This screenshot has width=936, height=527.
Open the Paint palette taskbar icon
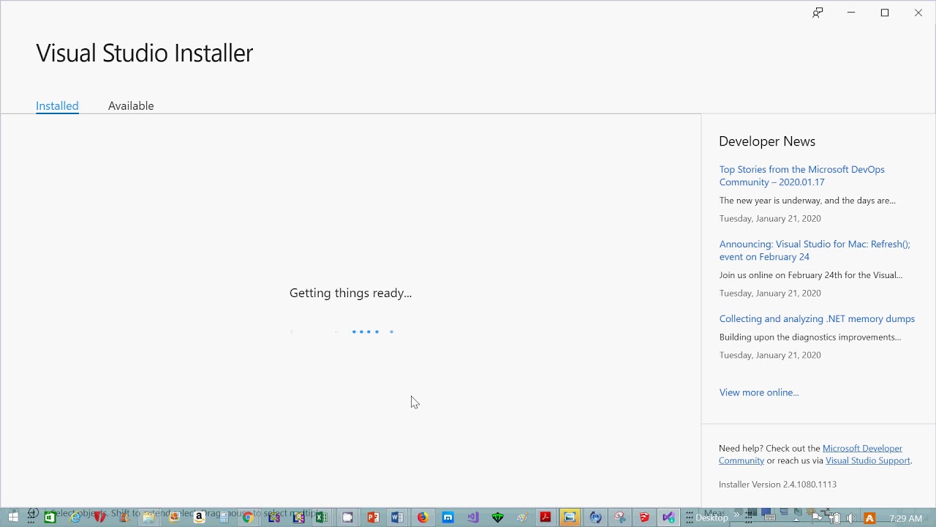coord(522,517)
